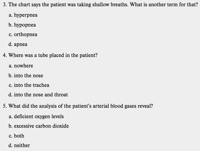Click the number '5.' starting question 5
Screen dimensions: 200x151
[4, 106]
